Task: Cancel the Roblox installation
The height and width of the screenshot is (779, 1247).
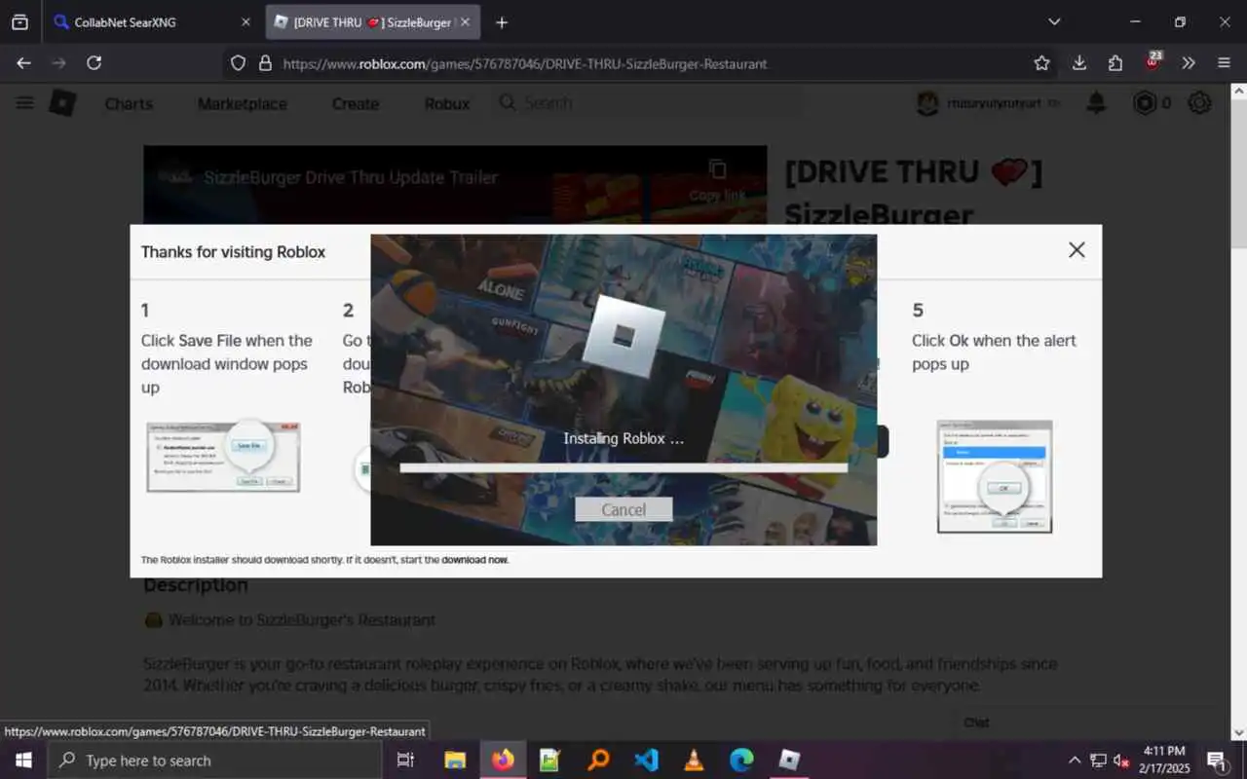Action: point(623,509)
